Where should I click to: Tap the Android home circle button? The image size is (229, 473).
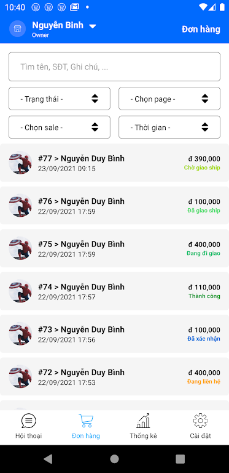[x=114, y=459]
